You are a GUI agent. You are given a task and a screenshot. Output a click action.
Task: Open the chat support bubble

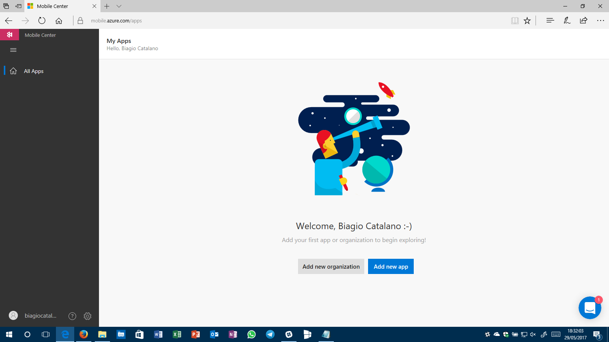[590, 308]
